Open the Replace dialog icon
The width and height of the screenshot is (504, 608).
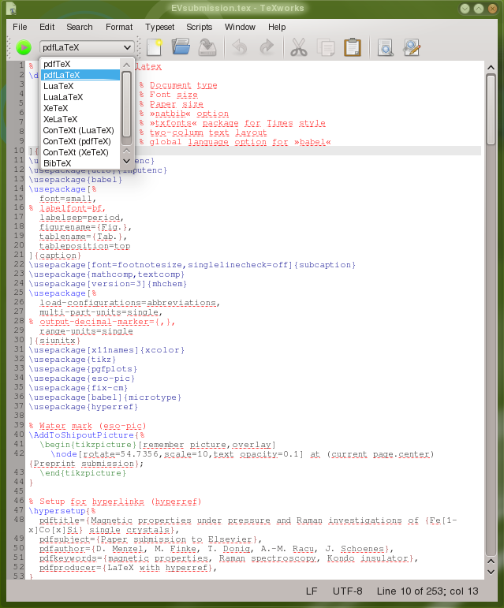412,47
